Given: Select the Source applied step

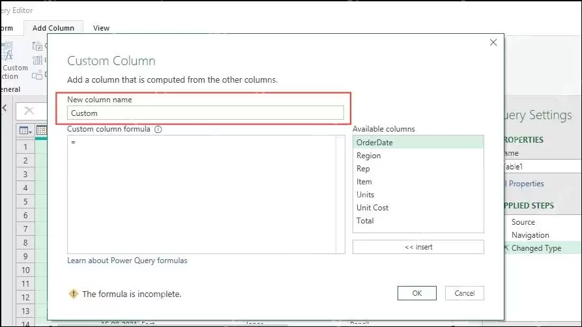Looking at the screenshot, I should pyautogui.click(x=523, y=222).
